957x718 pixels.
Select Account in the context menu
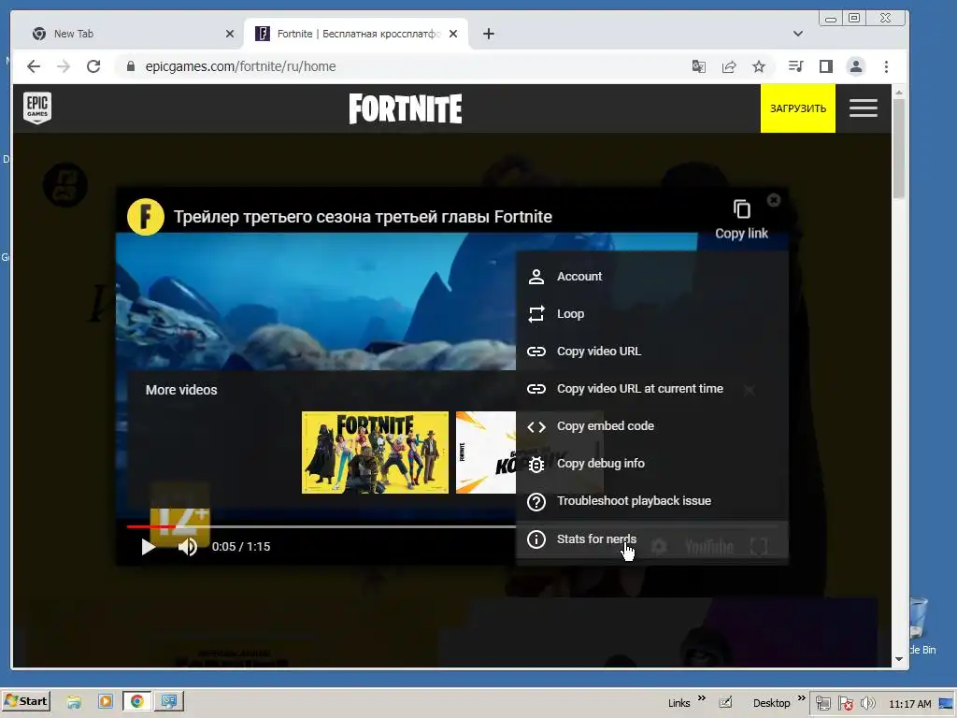651,277
